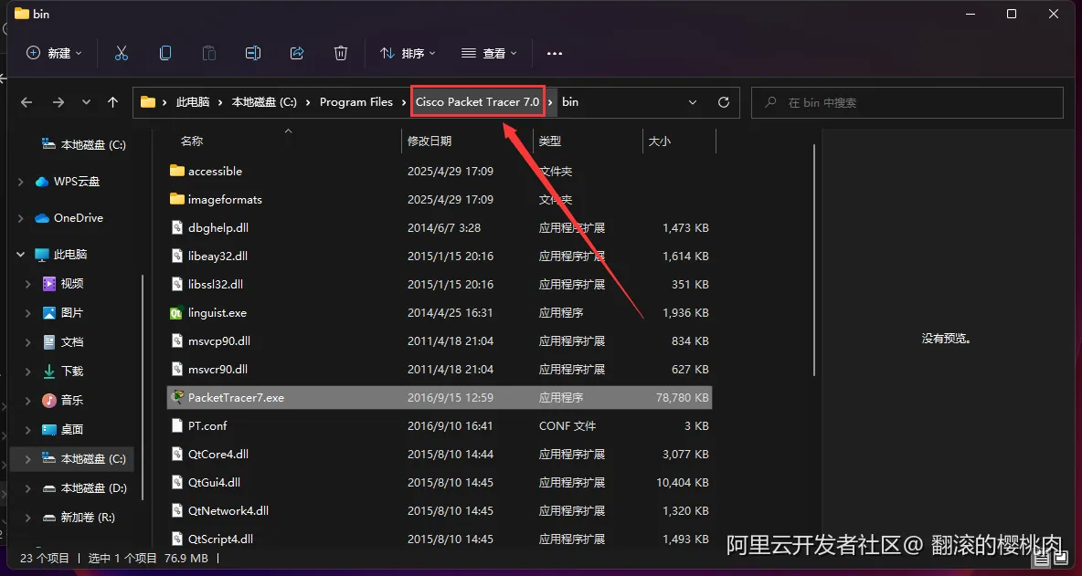The image size is (1082, 576).
Task: Open 桌面 in navigation pane
Action: (x=72, y=429)
